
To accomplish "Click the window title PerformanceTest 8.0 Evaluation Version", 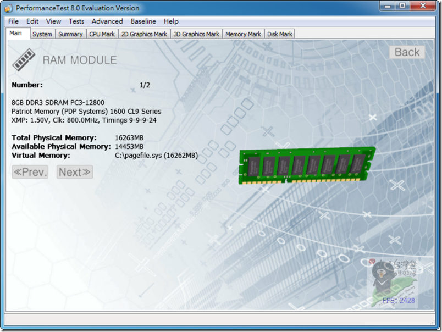I will (78, 8).
